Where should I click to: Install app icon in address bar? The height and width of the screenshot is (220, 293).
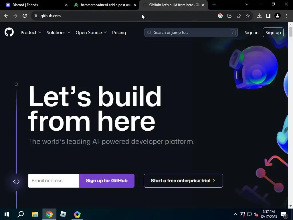point(229,16)
